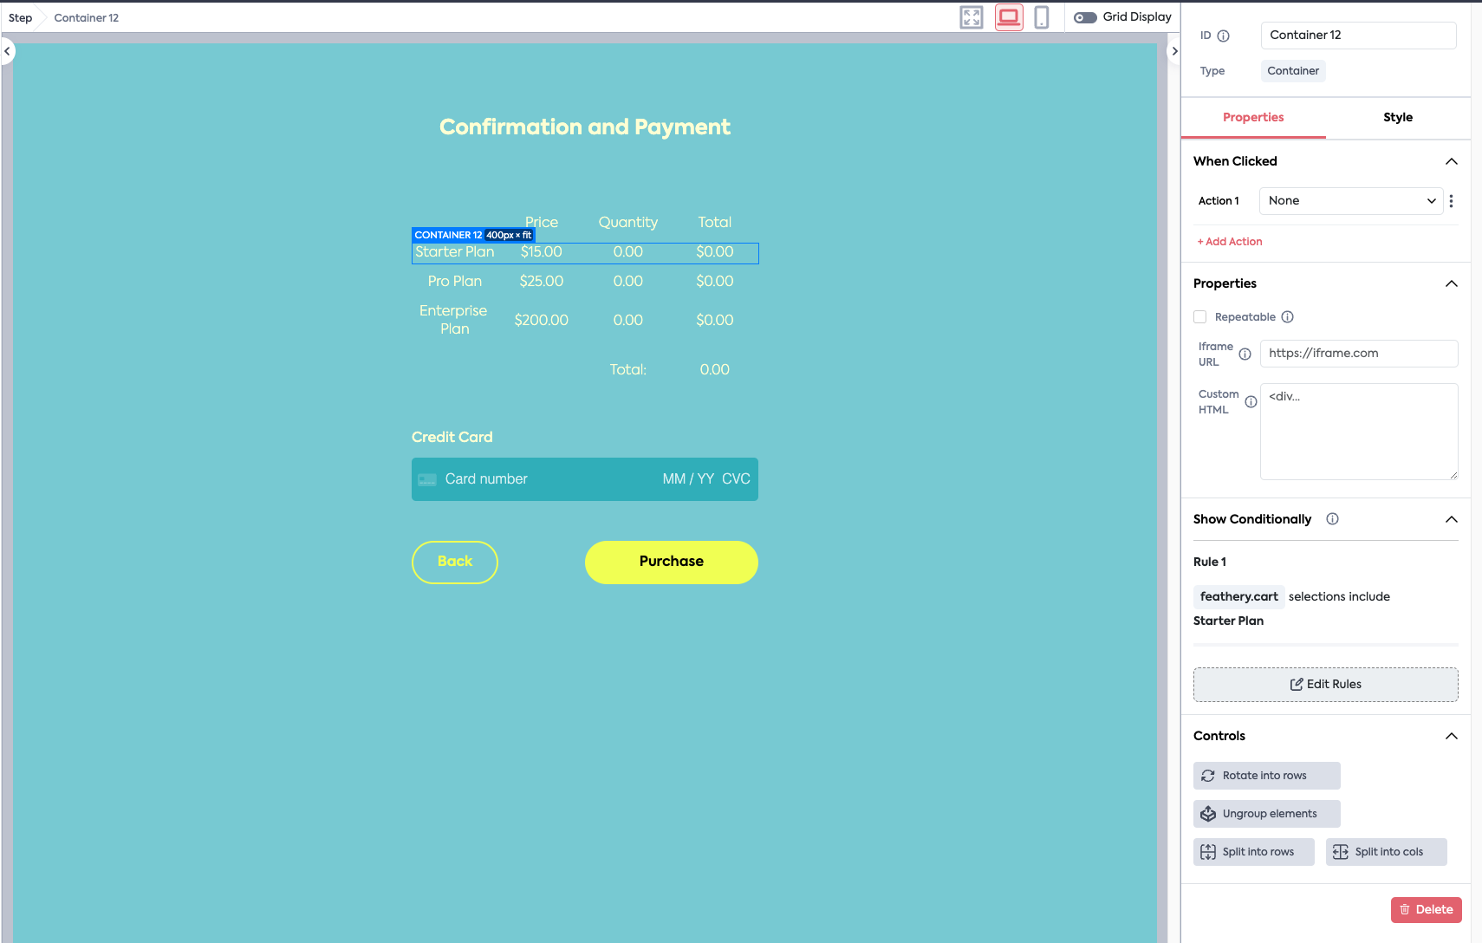Viewport: 1482px width, 943px height.
Task: Toggle the Grid Display switch
Action: click(x=1085, y=17)
